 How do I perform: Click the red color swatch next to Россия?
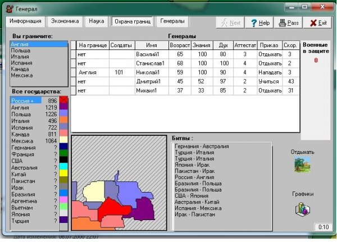(x=64, y=100)
